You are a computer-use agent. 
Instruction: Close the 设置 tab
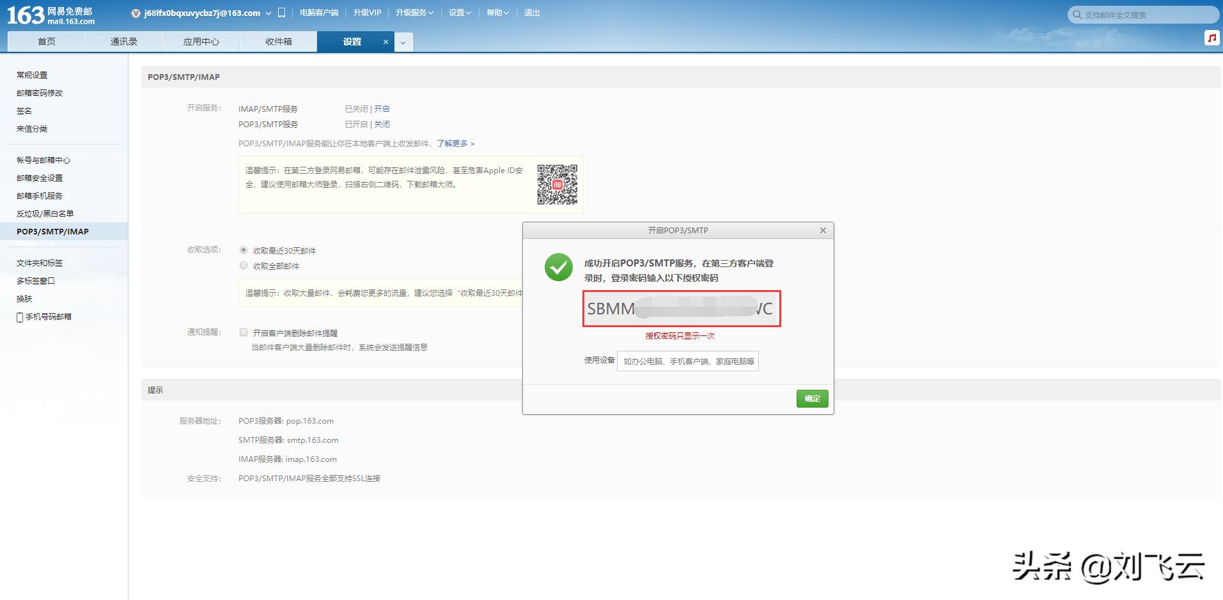pyautogui.click(x=386, y=42)
